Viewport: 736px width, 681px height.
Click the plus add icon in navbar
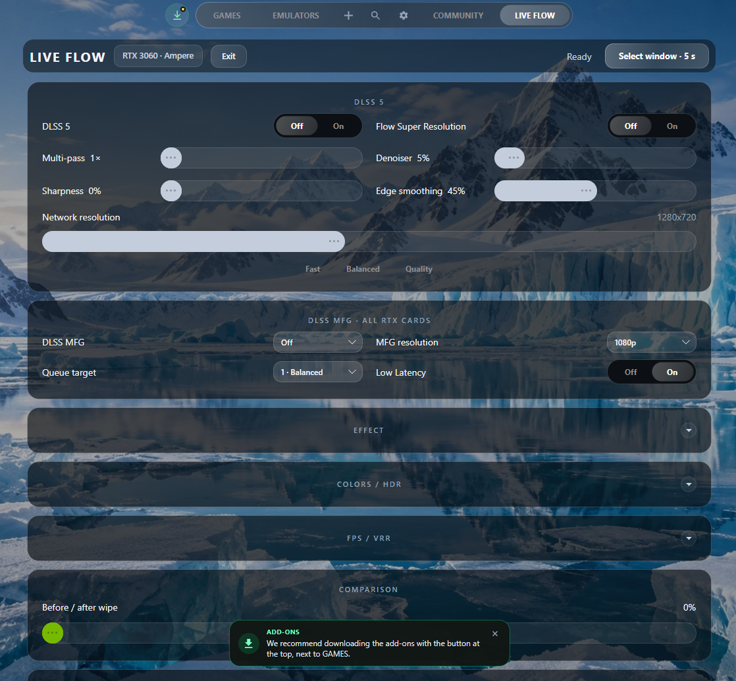pyautogui.click(x=348, y=16)
